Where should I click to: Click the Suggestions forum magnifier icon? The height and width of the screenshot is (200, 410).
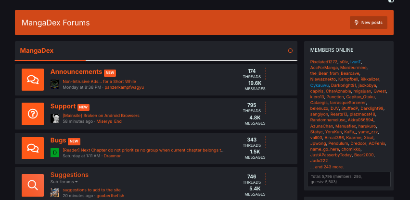click(x=33, y=184)
